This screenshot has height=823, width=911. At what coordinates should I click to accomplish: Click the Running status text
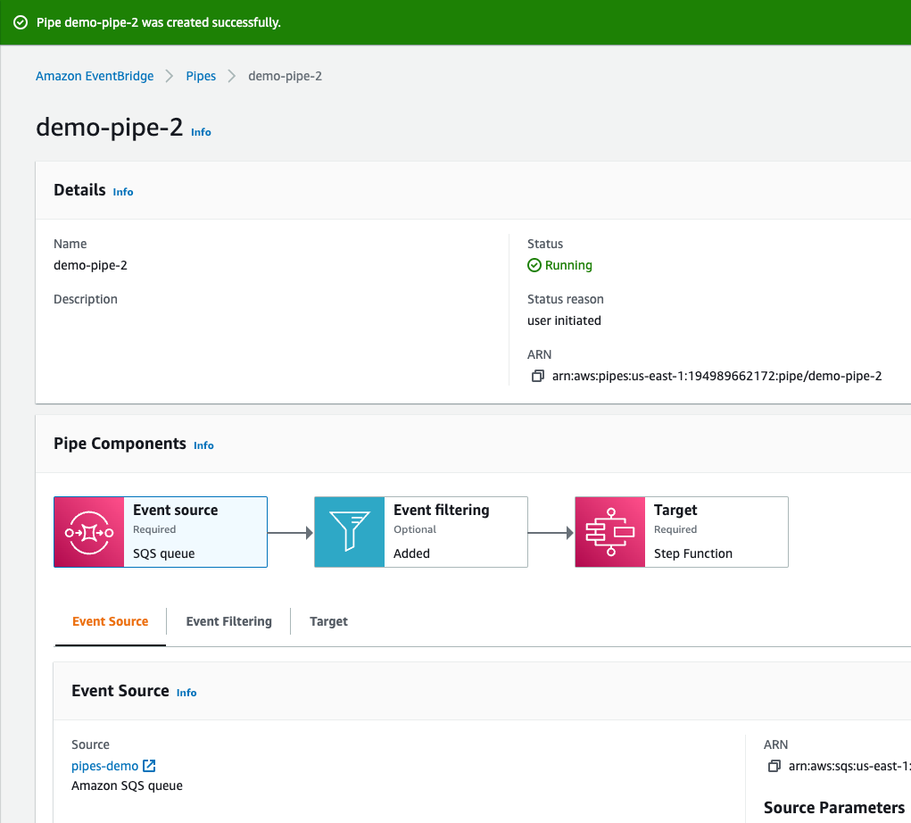(568, 266)
